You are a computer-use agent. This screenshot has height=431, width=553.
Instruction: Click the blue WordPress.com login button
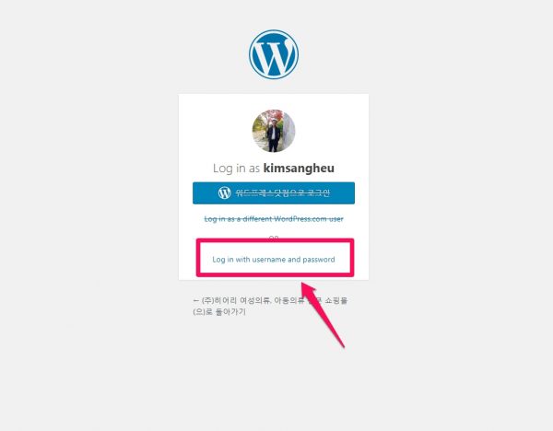(274, 192)
